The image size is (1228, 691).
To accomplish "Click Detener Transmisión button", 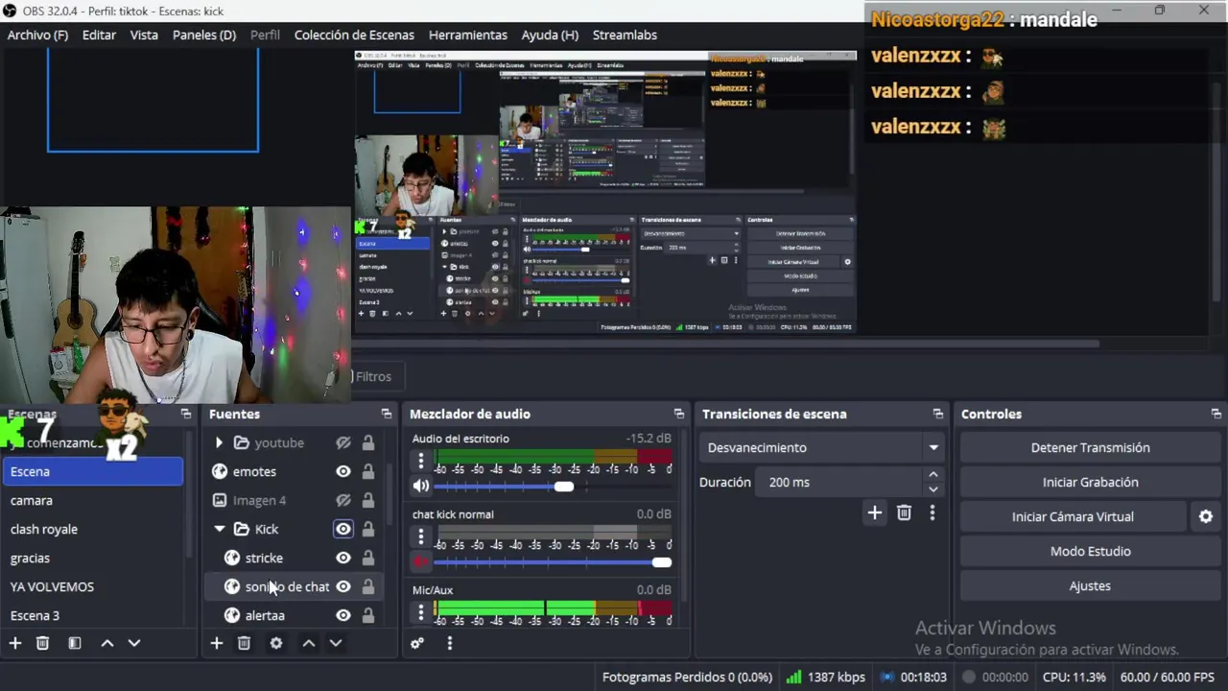I will [1090, 447].
